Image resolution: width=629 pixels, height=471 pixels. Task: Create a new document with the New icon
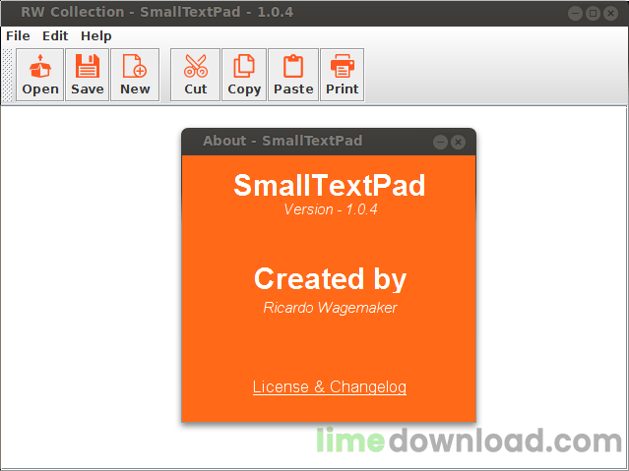pyautogui.click(x=135, y=75)
